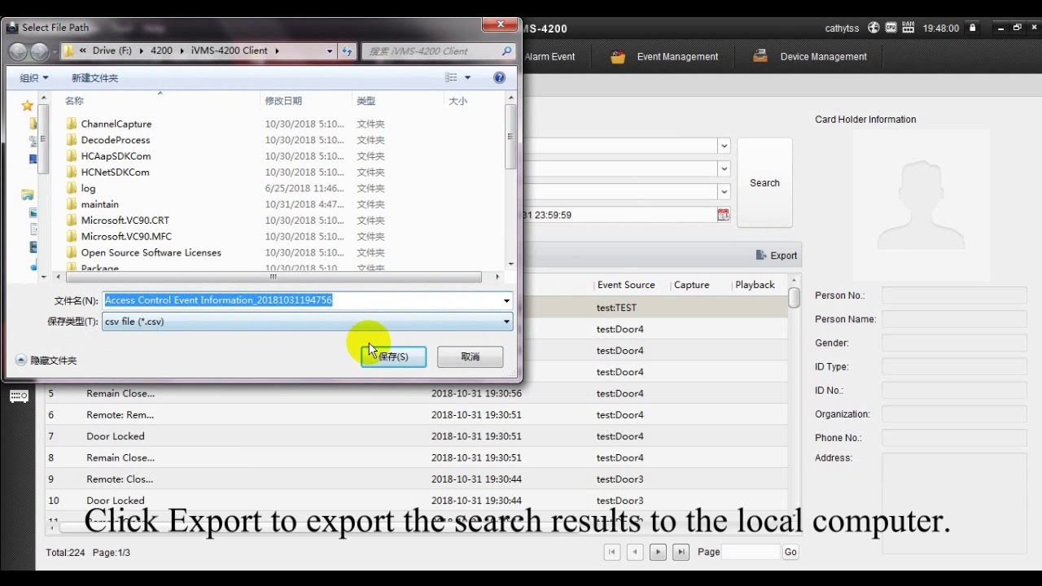Click the results table vertical scrollbar
The image size is (1042, 586).
[794, 297]
